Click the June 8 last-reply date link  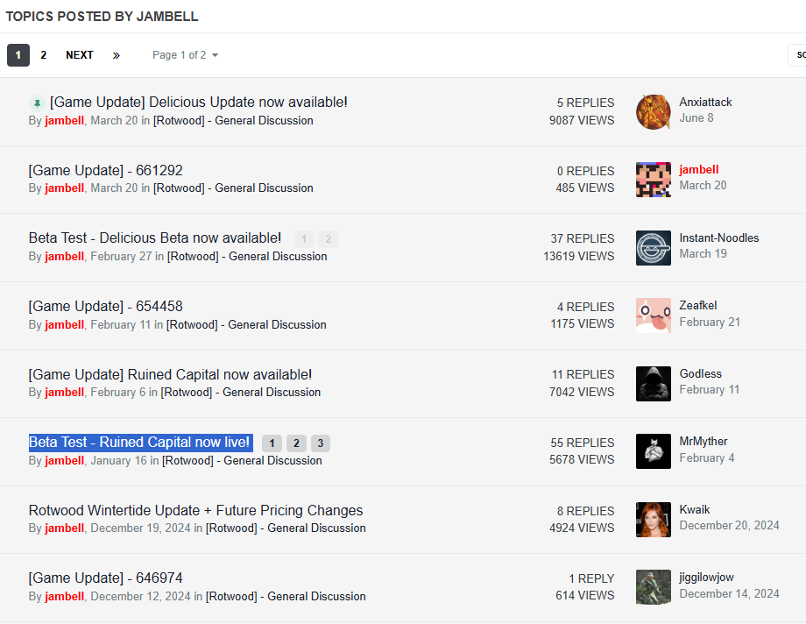tap(696, 117)
